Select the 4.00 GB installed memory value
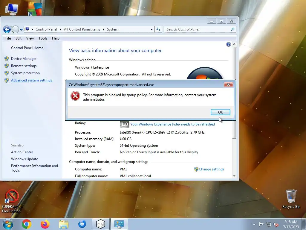 click(x=126, y=139)
